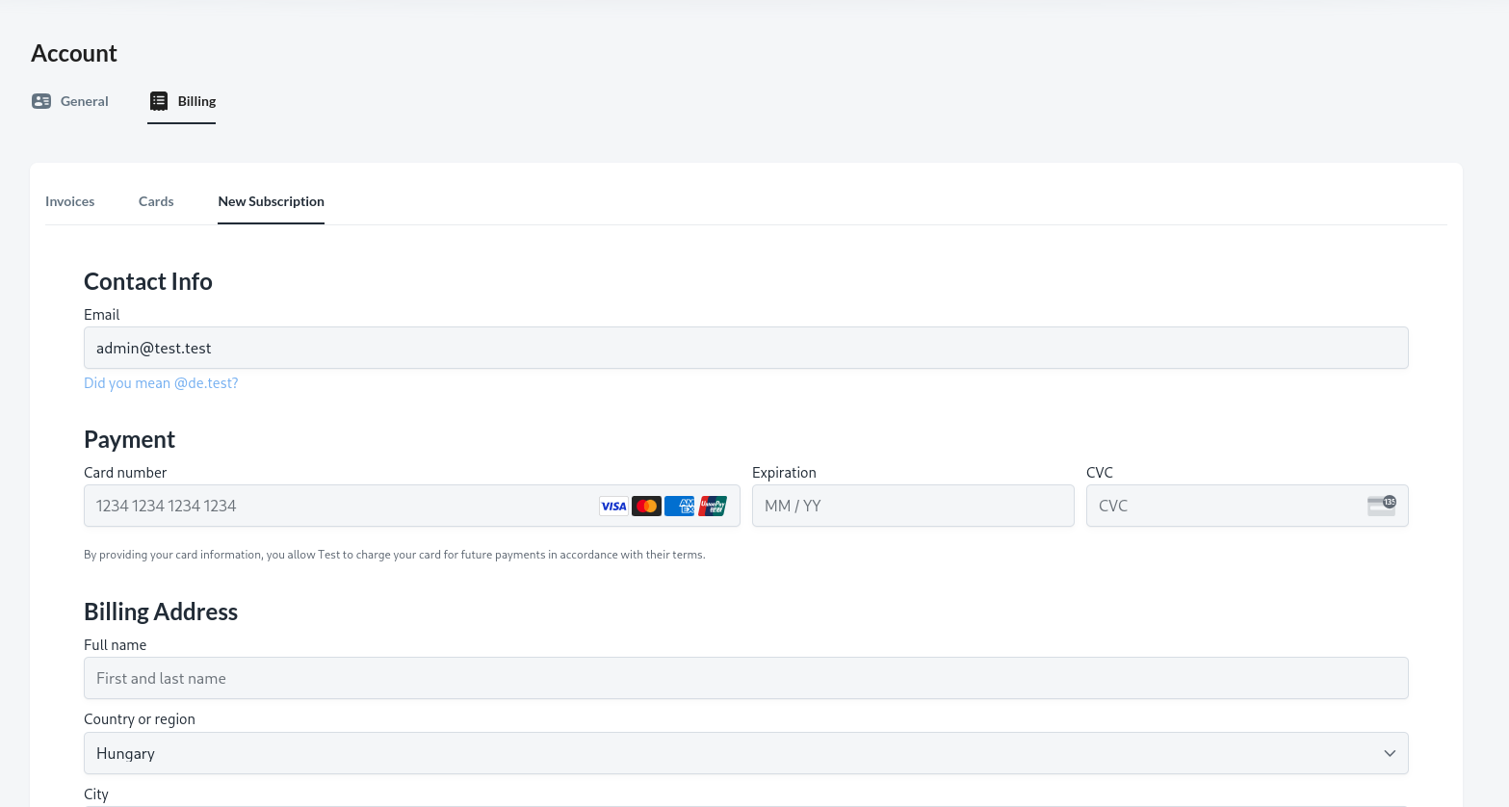Click the Billing receipt icon

pyautogui.click(x=159, y=101)
